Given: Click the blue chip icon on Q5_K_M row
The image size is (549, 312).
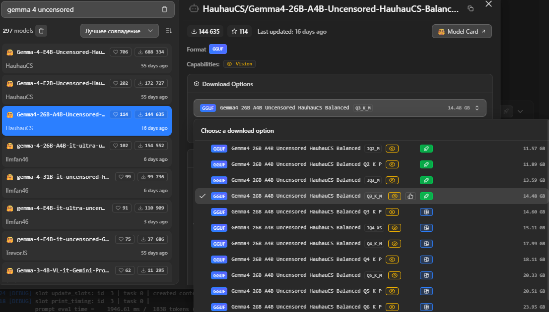Looking at the screenshot, I should [426, 275].
